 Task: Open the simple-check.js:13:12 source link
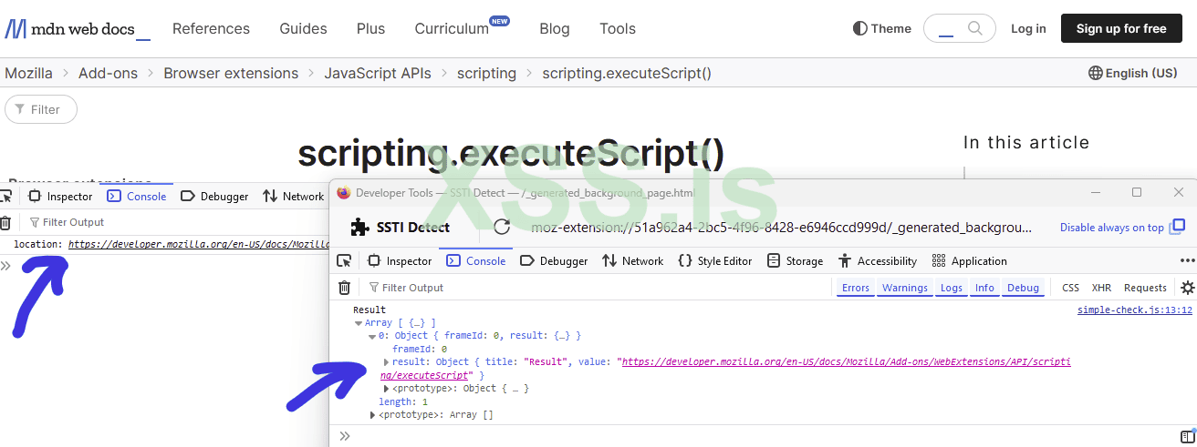[x=1134, y=310]
